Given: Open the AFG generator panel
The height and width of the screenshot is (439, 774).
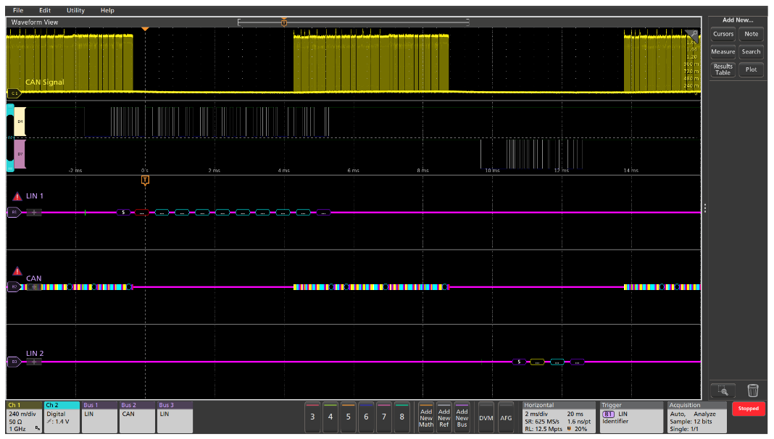Looking at the screenshot, I should 506,417.
